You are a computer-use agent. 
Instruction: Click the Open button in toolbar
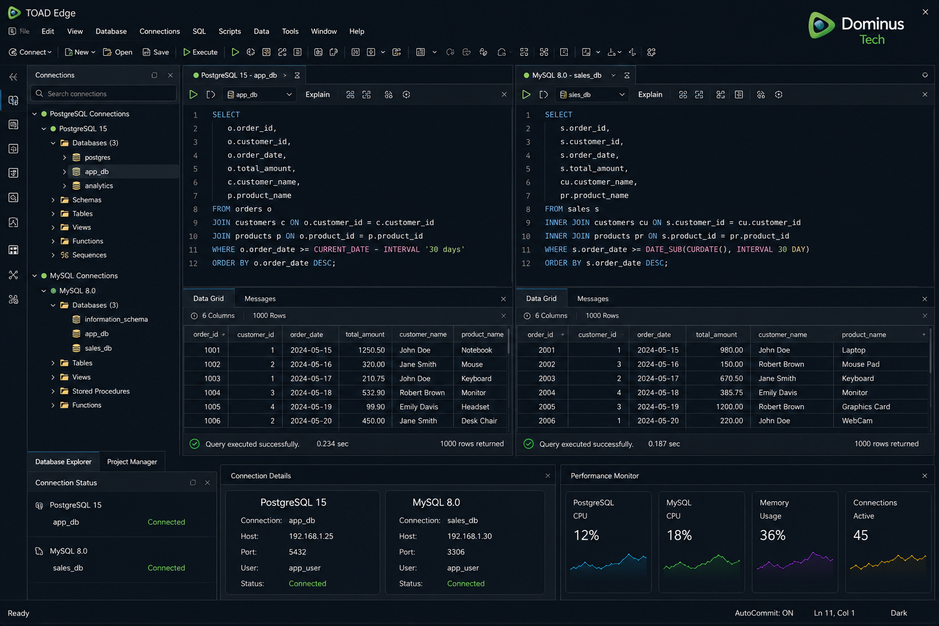pyautogui.click(x=117, y=52)
